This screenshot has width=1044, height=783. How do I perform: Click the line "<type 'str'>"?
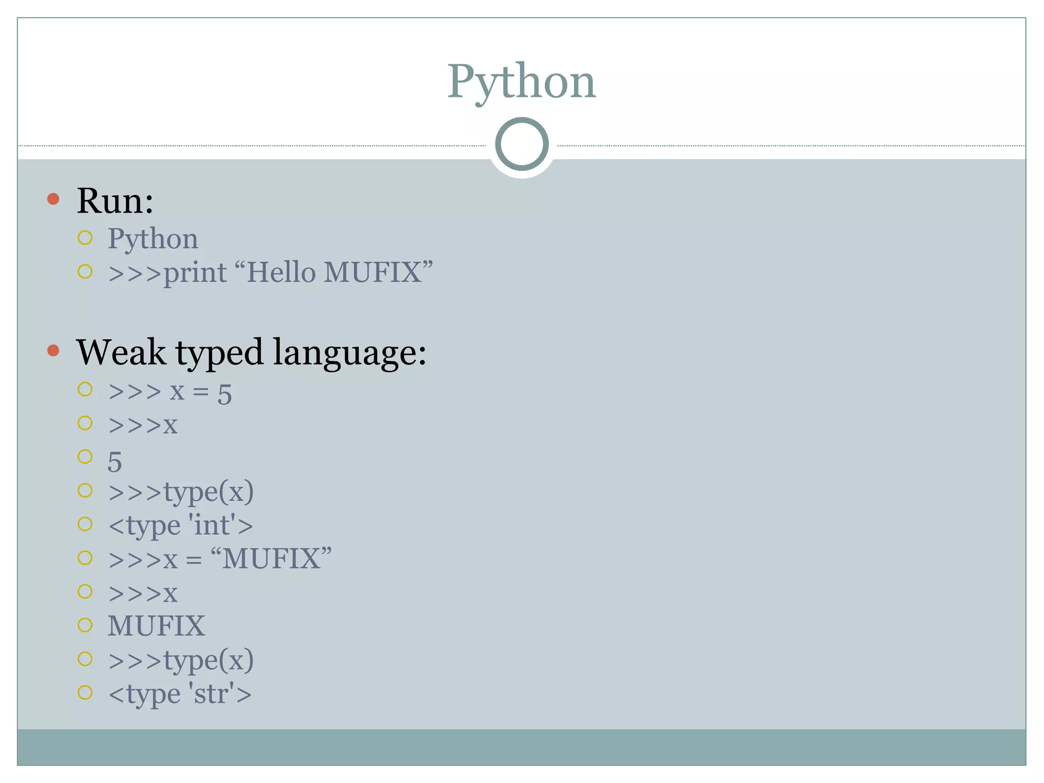pos(180,694)
